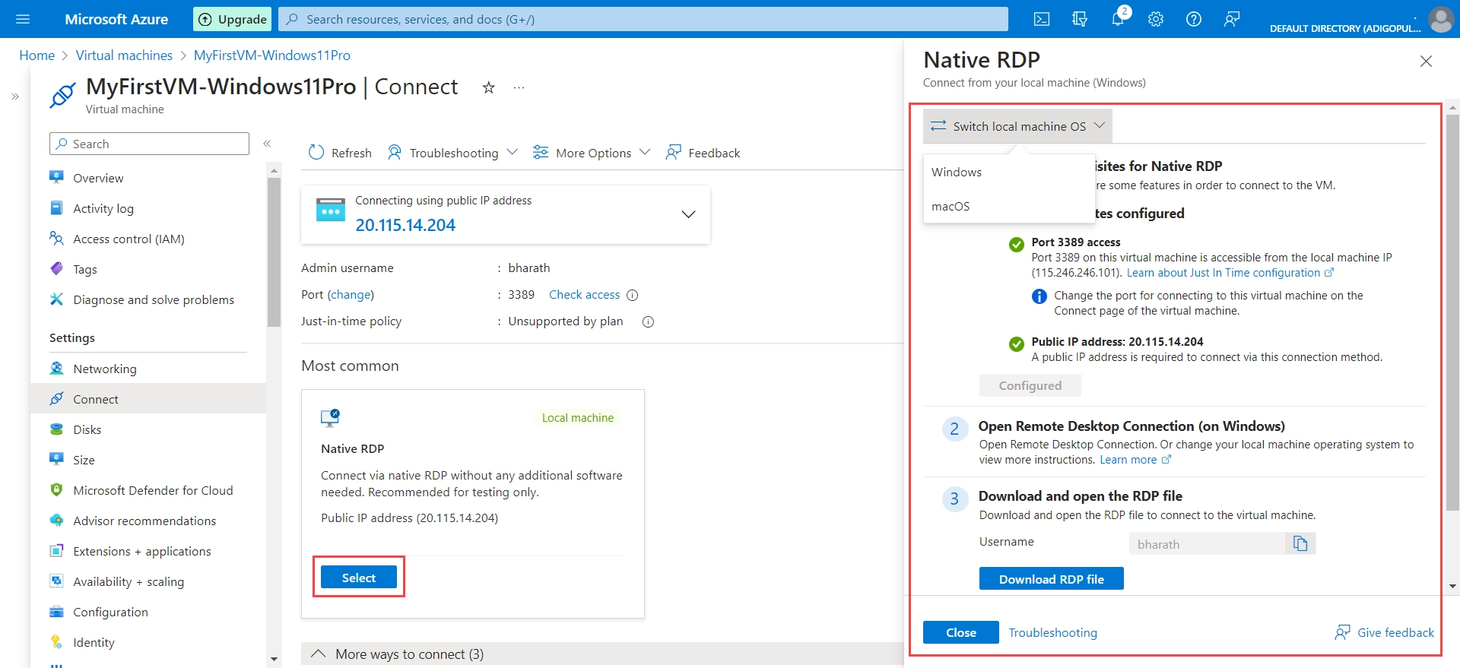Choose Windows from OS list

[1008, 173]
